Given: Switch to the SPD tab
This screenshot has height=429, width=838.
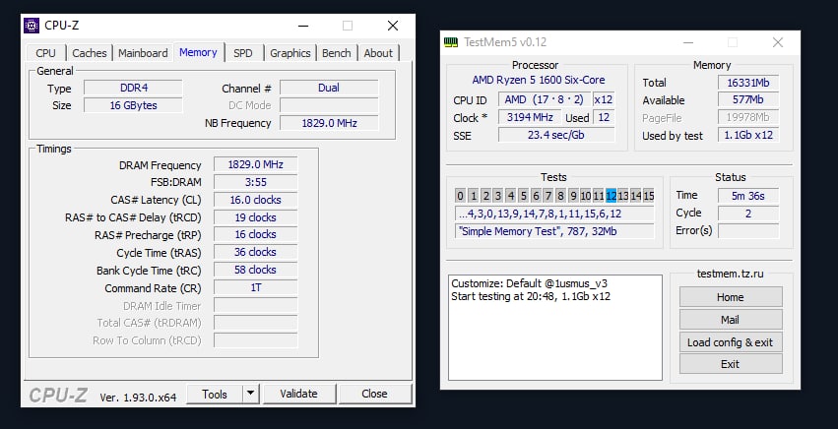Looking at the screenshot, I should [x=243, y=53].
